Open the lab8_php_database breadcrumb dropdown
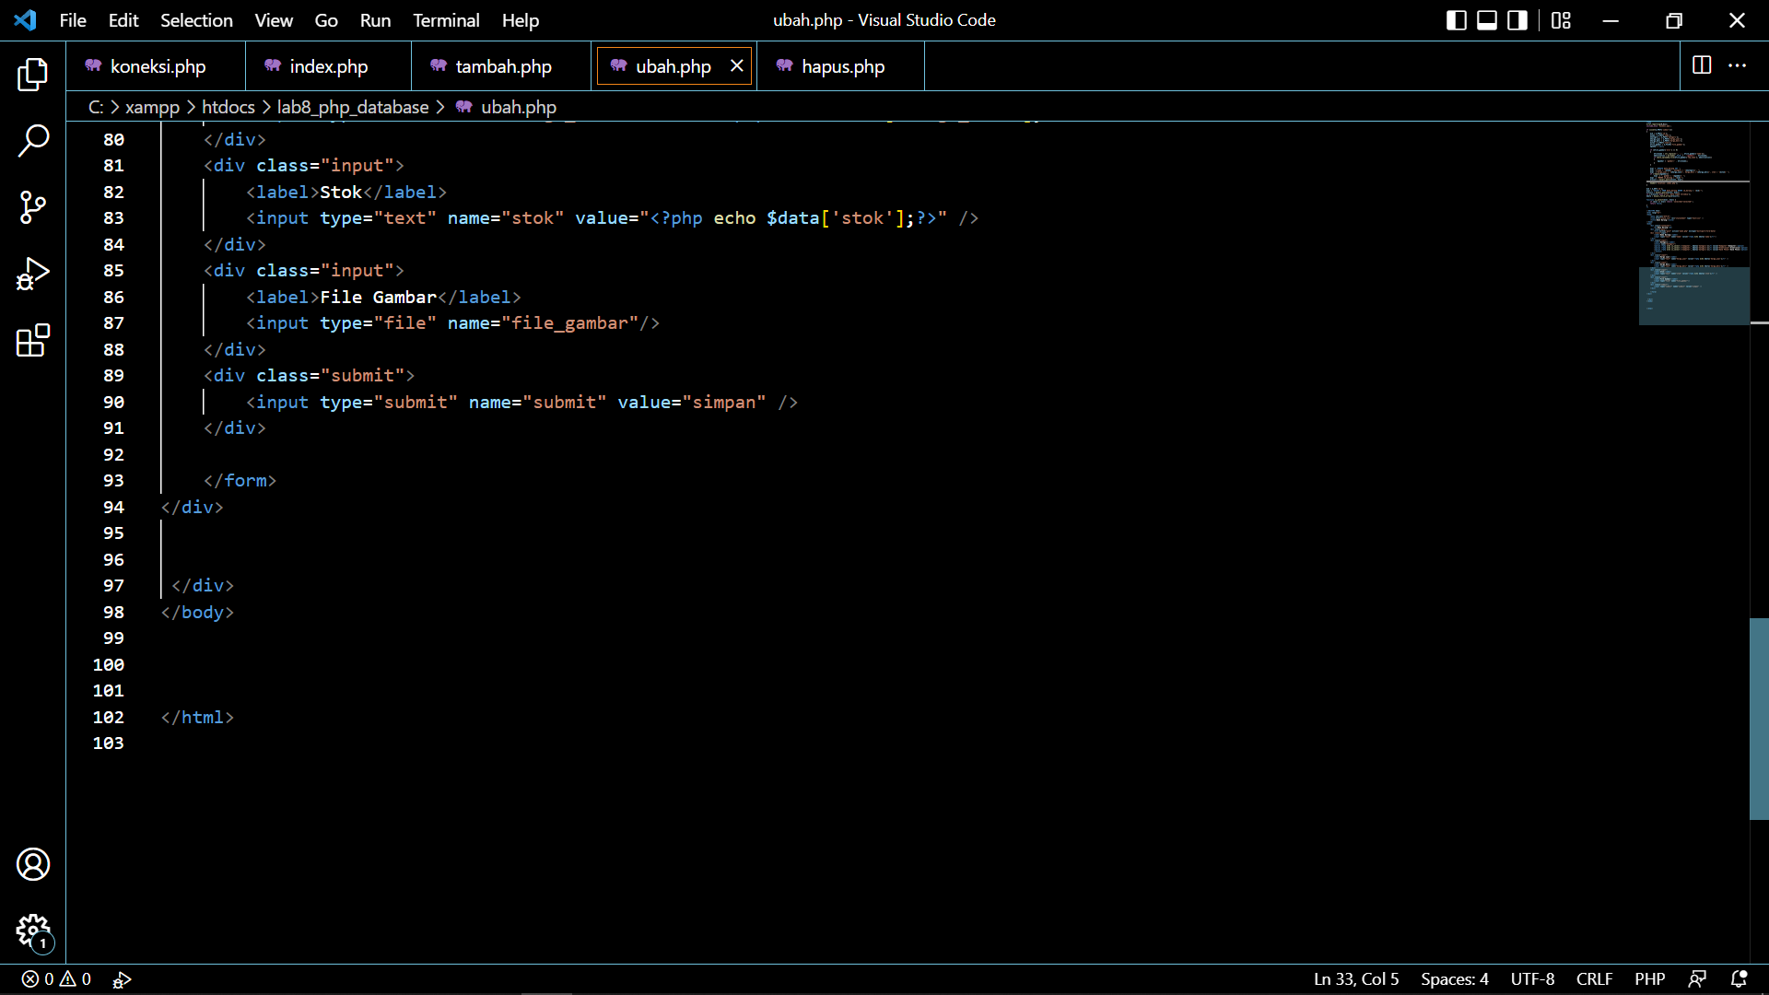This screenshot has height=995, width=1769. 353,107
